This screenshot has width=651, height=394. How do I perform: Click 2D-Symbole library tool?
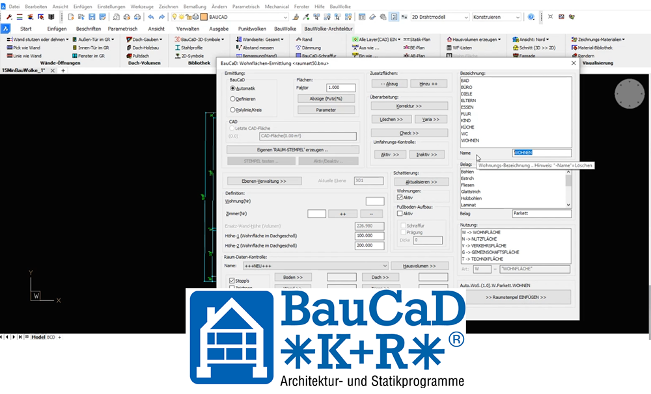[189, 55]
